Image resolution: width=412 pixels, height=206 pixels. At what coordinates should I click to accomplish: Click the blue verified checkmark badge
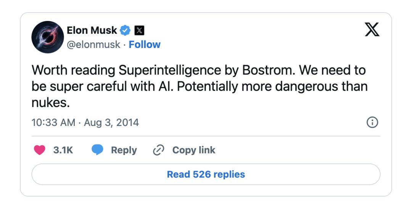tap(126, 30)
